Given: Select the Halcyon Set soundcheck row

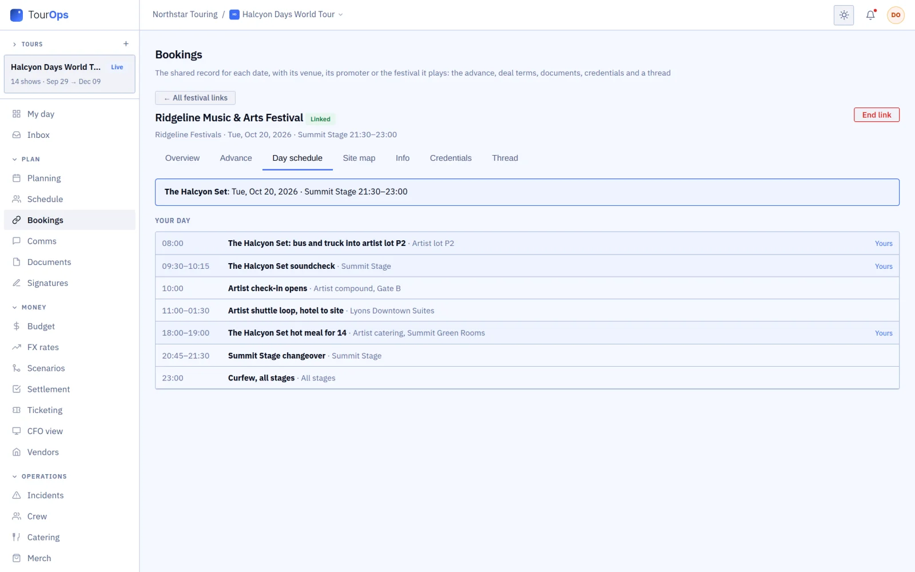Looking at the screenshot, I should pyautogui.click(x=527, y=266).
